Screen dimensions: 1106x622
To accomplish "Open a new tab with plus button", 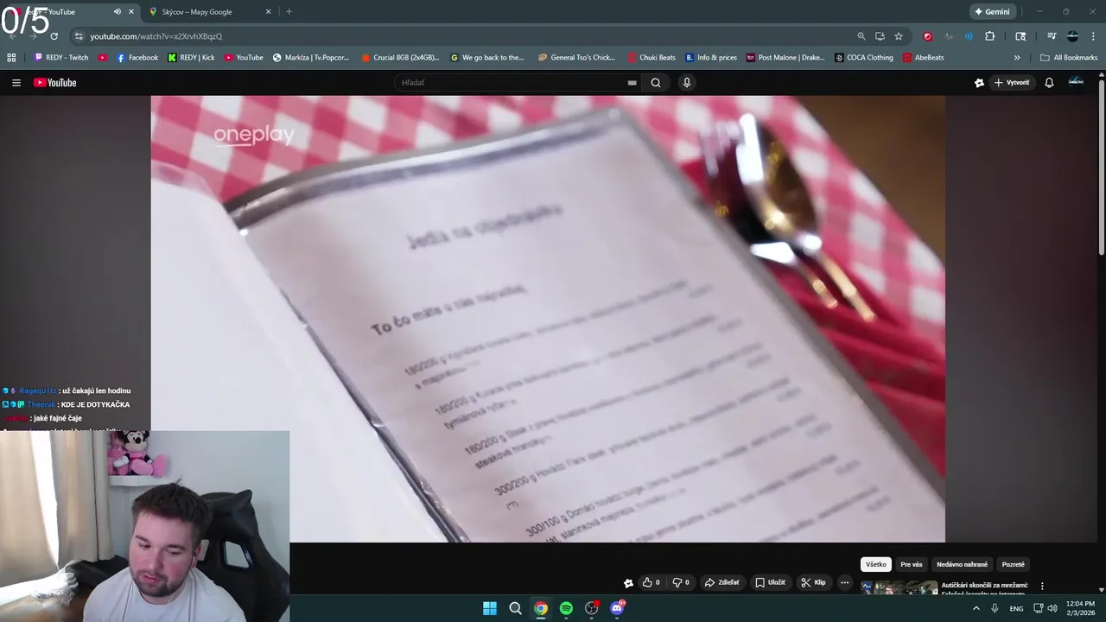I will click(289, 12).
